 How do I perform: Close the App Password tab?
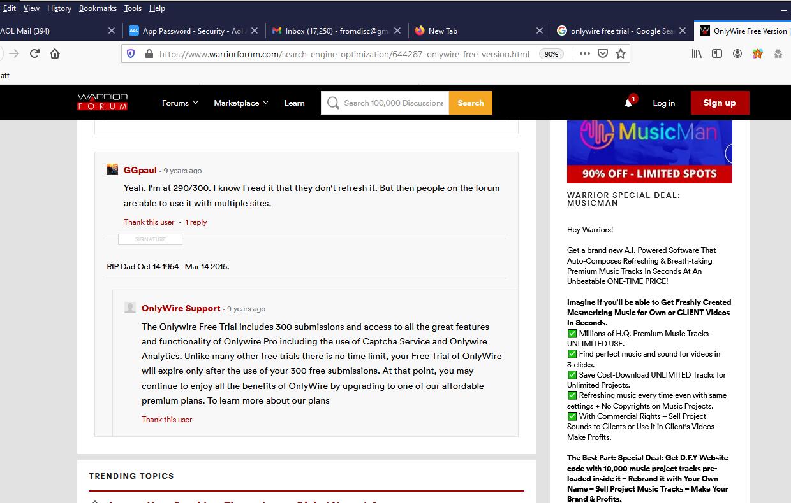(x=255, y=31)
